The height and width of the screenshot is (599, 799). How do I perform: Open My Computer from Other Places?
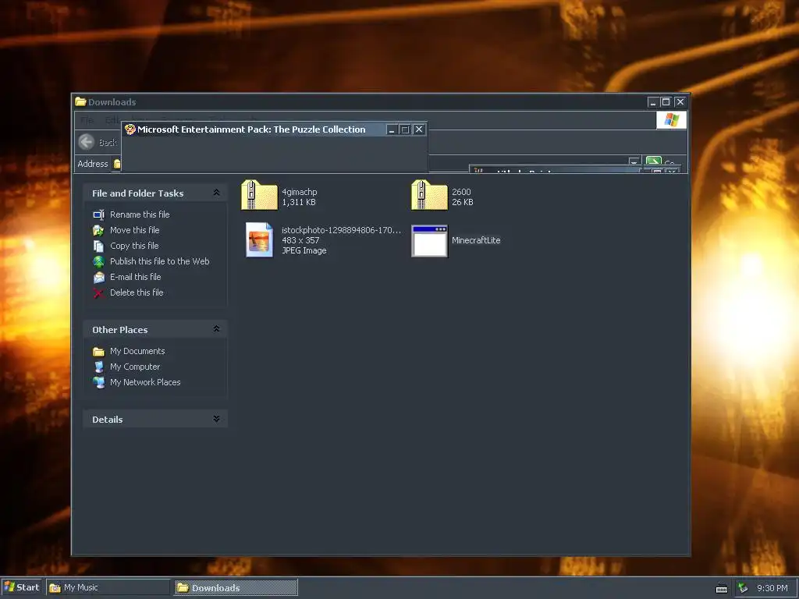135,367
